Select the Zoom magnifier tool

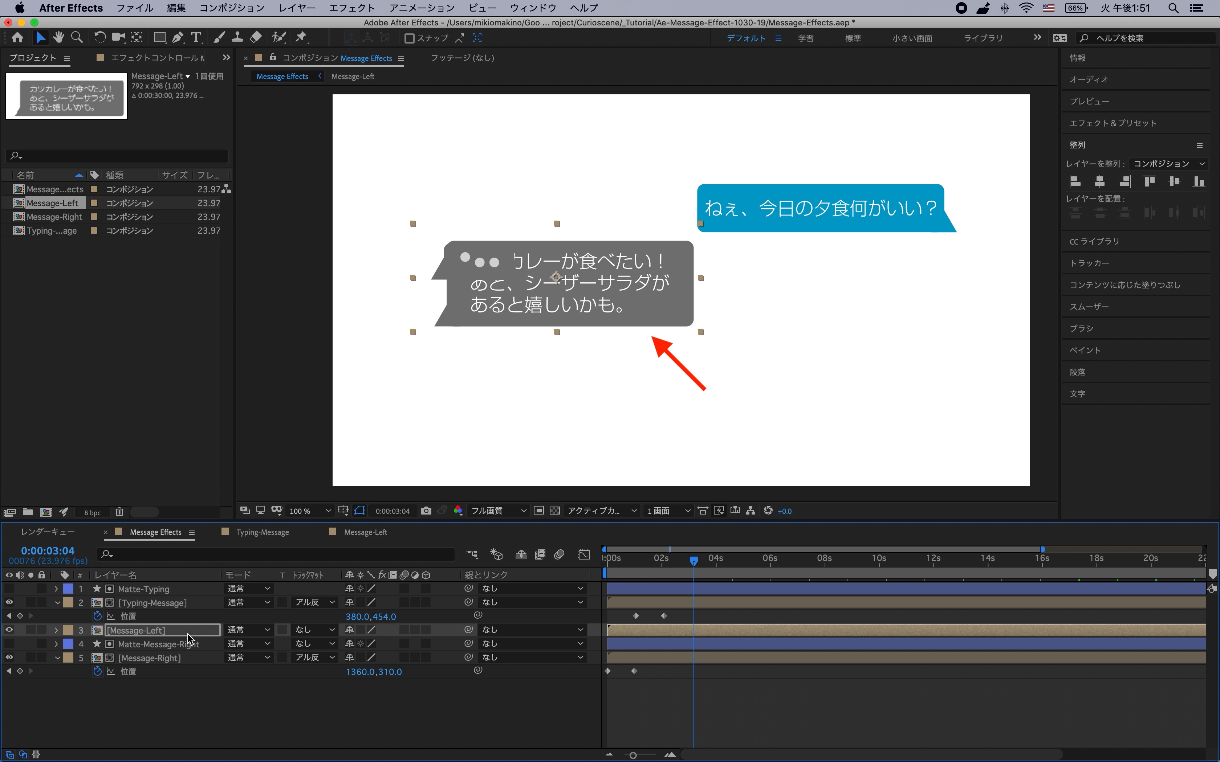(77, 37)
